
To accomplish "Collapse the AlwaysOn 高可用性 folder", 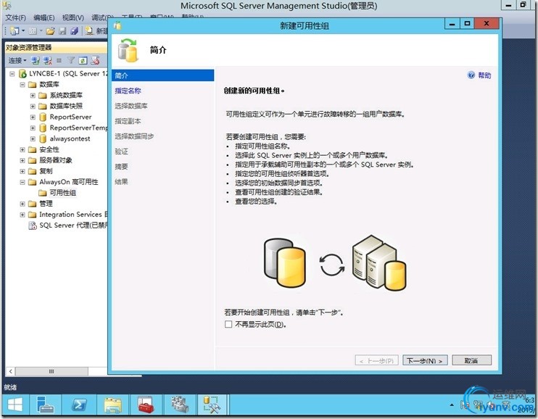I will [22, 182].
